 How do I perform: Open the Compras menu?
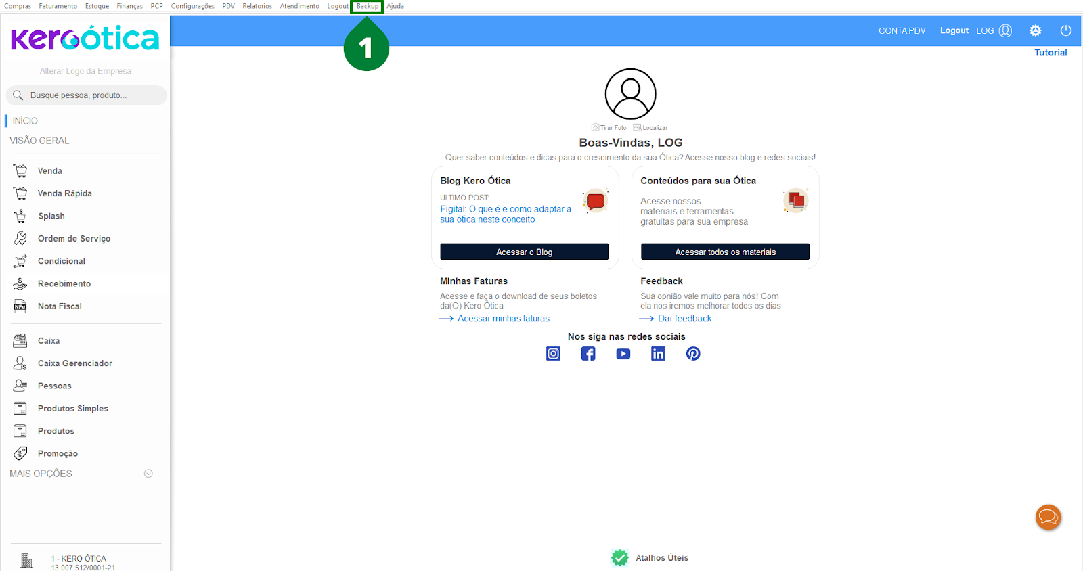tap(18, 6)
